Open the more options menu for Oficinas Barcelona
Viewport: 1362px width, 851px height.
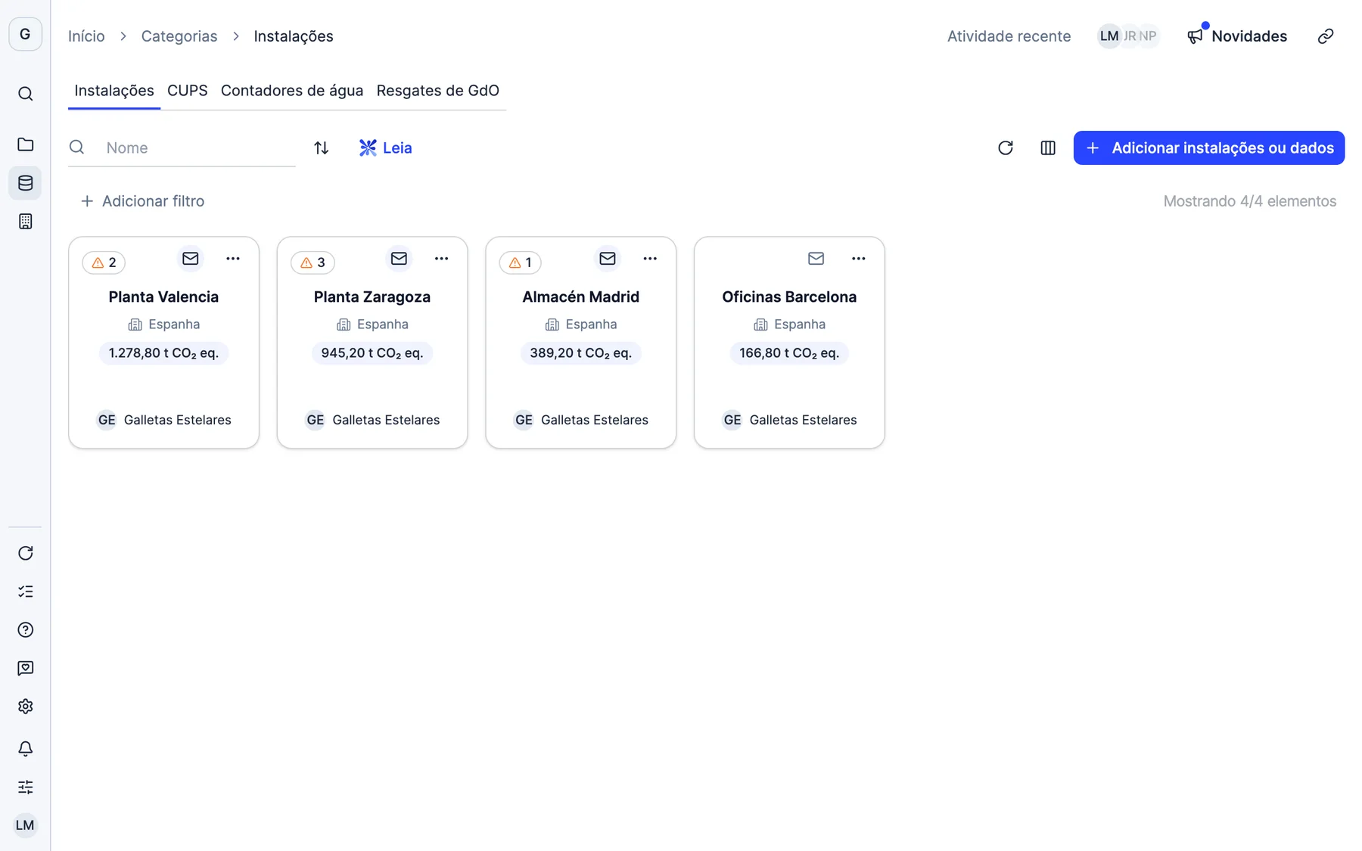click(858, 259)
